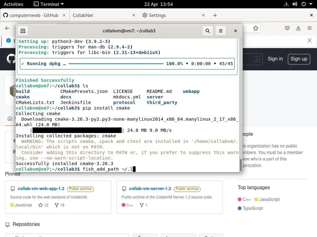The image size is (317, 237).
Task: Open the terminal hamburger menu
Action: tap(220, 31)
